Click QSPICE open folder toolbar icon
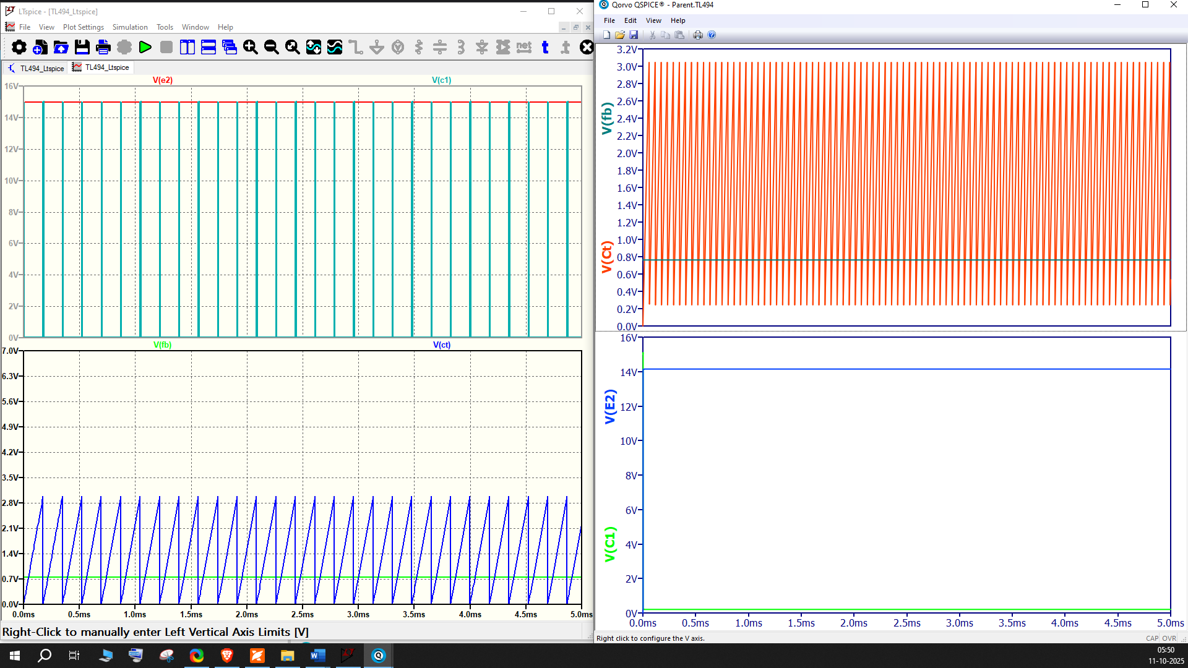1188x668 pixels. point(619,35)
